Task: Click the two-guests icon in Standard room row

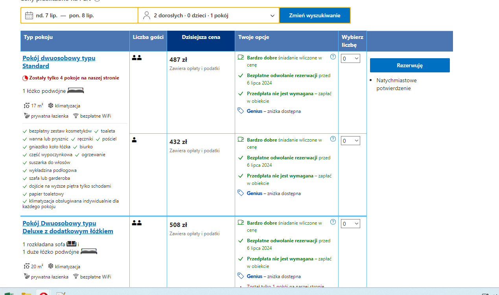Action: click(136, 58)
